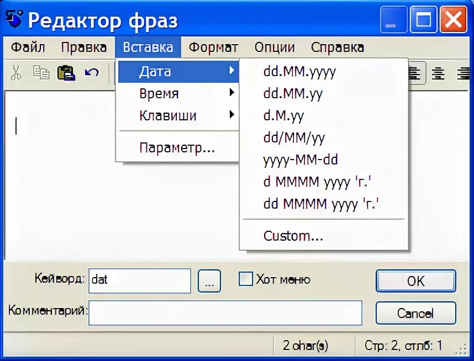The height and width of the screenshot is (361, 474).
Task: Minimize the Редактор фраз window
Action: click(393, 20)
